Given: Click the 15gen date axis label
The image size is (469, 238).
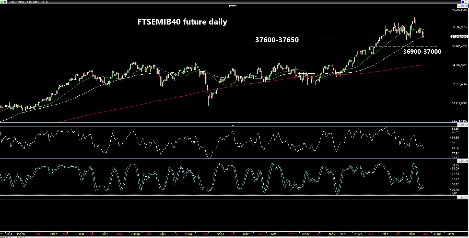Looking at the screenshot, I should click(21, 234).
